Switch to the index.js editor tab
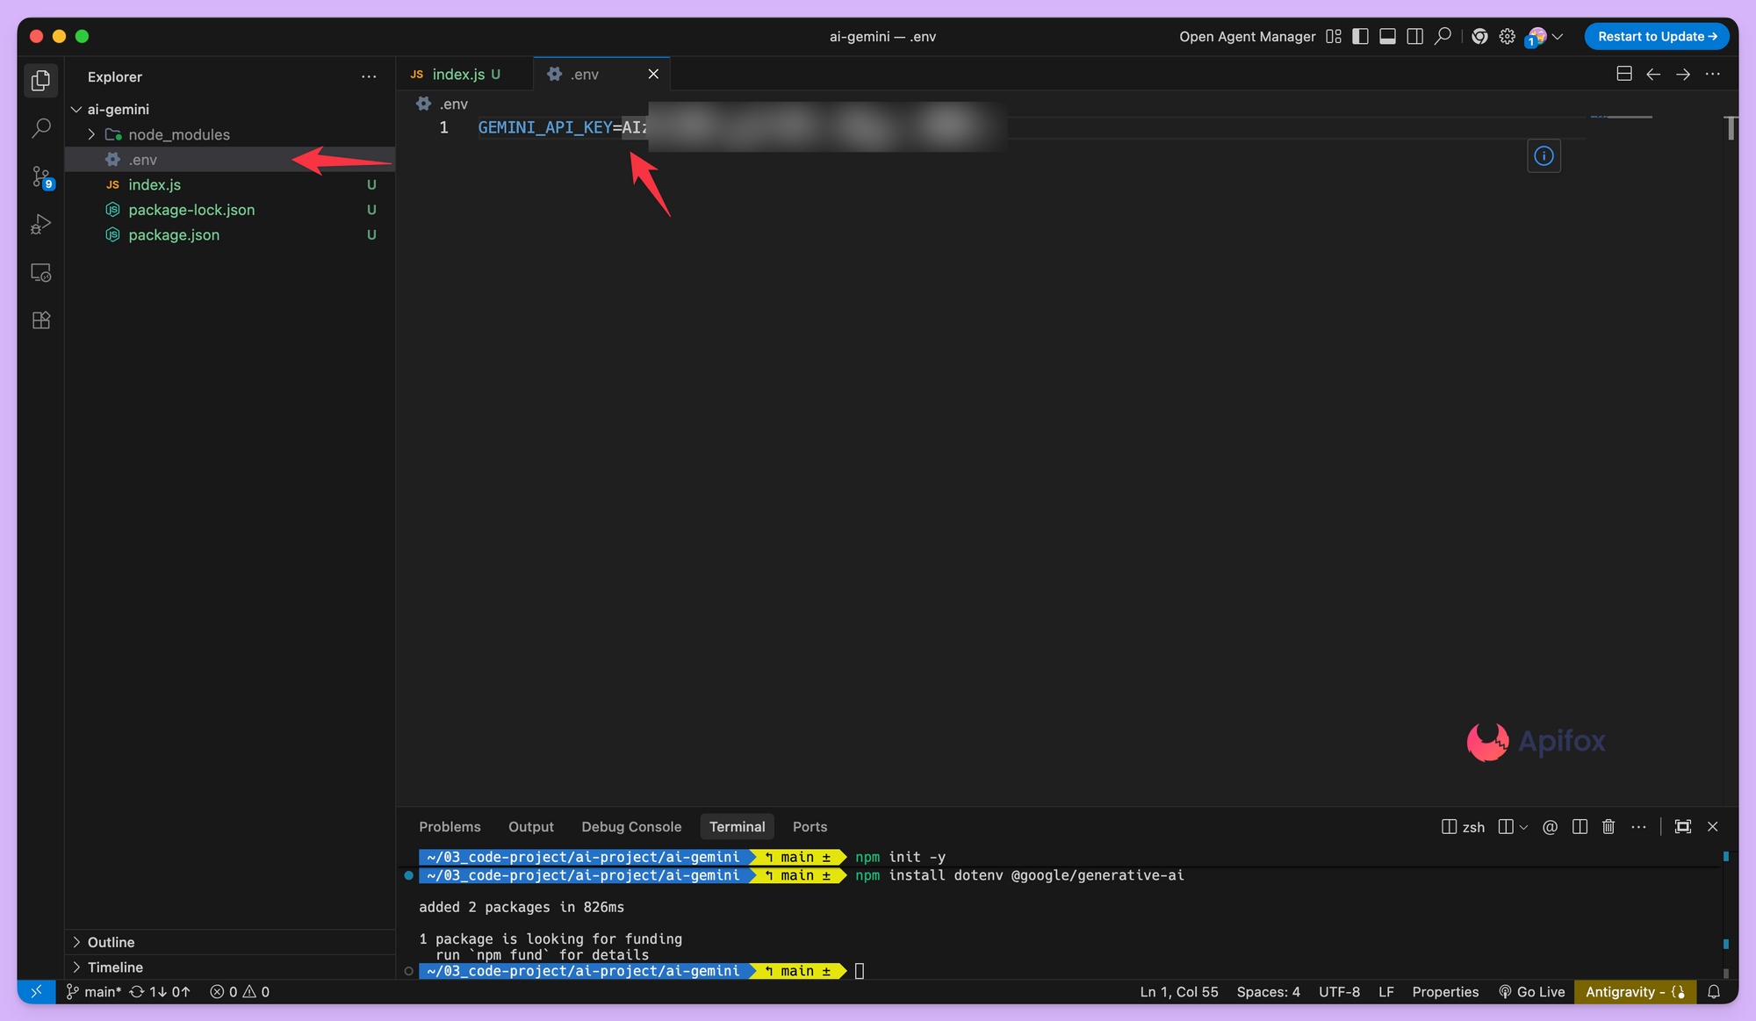The width and height of the screenshot is (1756, 1021). [x=458, y=75]
